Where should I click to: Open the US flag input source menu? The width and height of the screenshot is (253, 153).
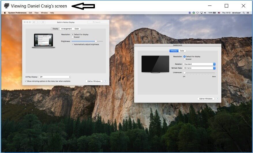pos(219,13)
